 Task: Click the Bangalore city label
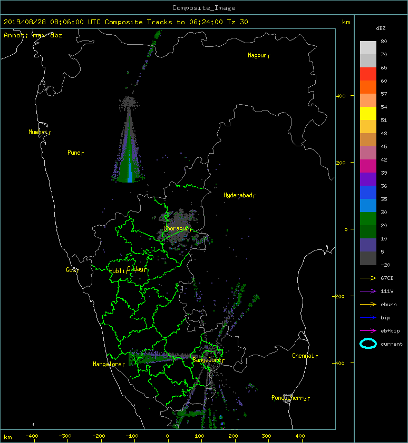(x=208, y=360)
